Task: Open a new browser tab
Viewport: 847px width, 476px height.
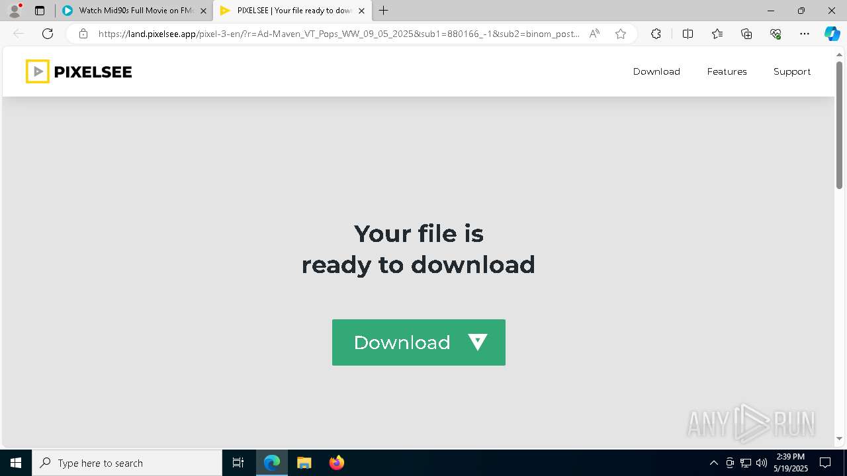Action: click(384, 11)
